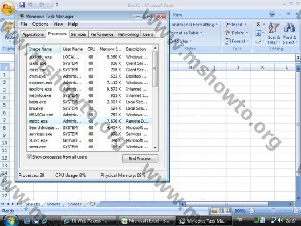This screenshot has height=226, width=301.
Task: Click the End Process button
Action: 140,158
